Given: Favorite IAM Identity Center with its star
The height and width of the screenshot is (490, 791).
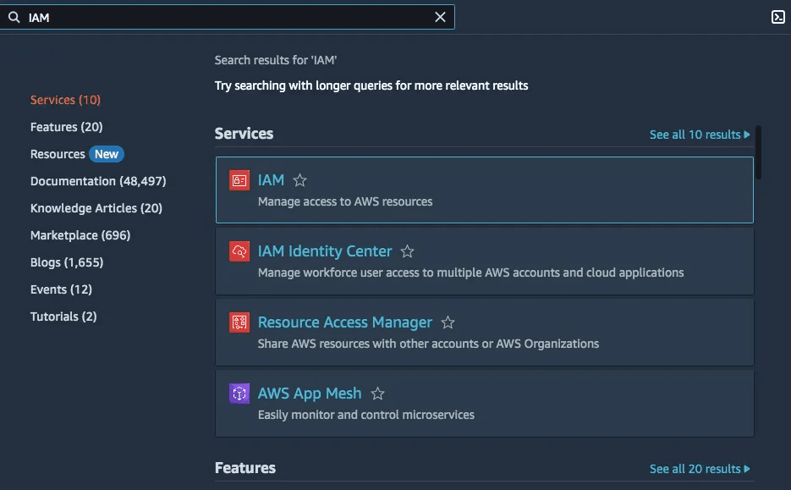Looking at the screenshot, I should (407, 251).
